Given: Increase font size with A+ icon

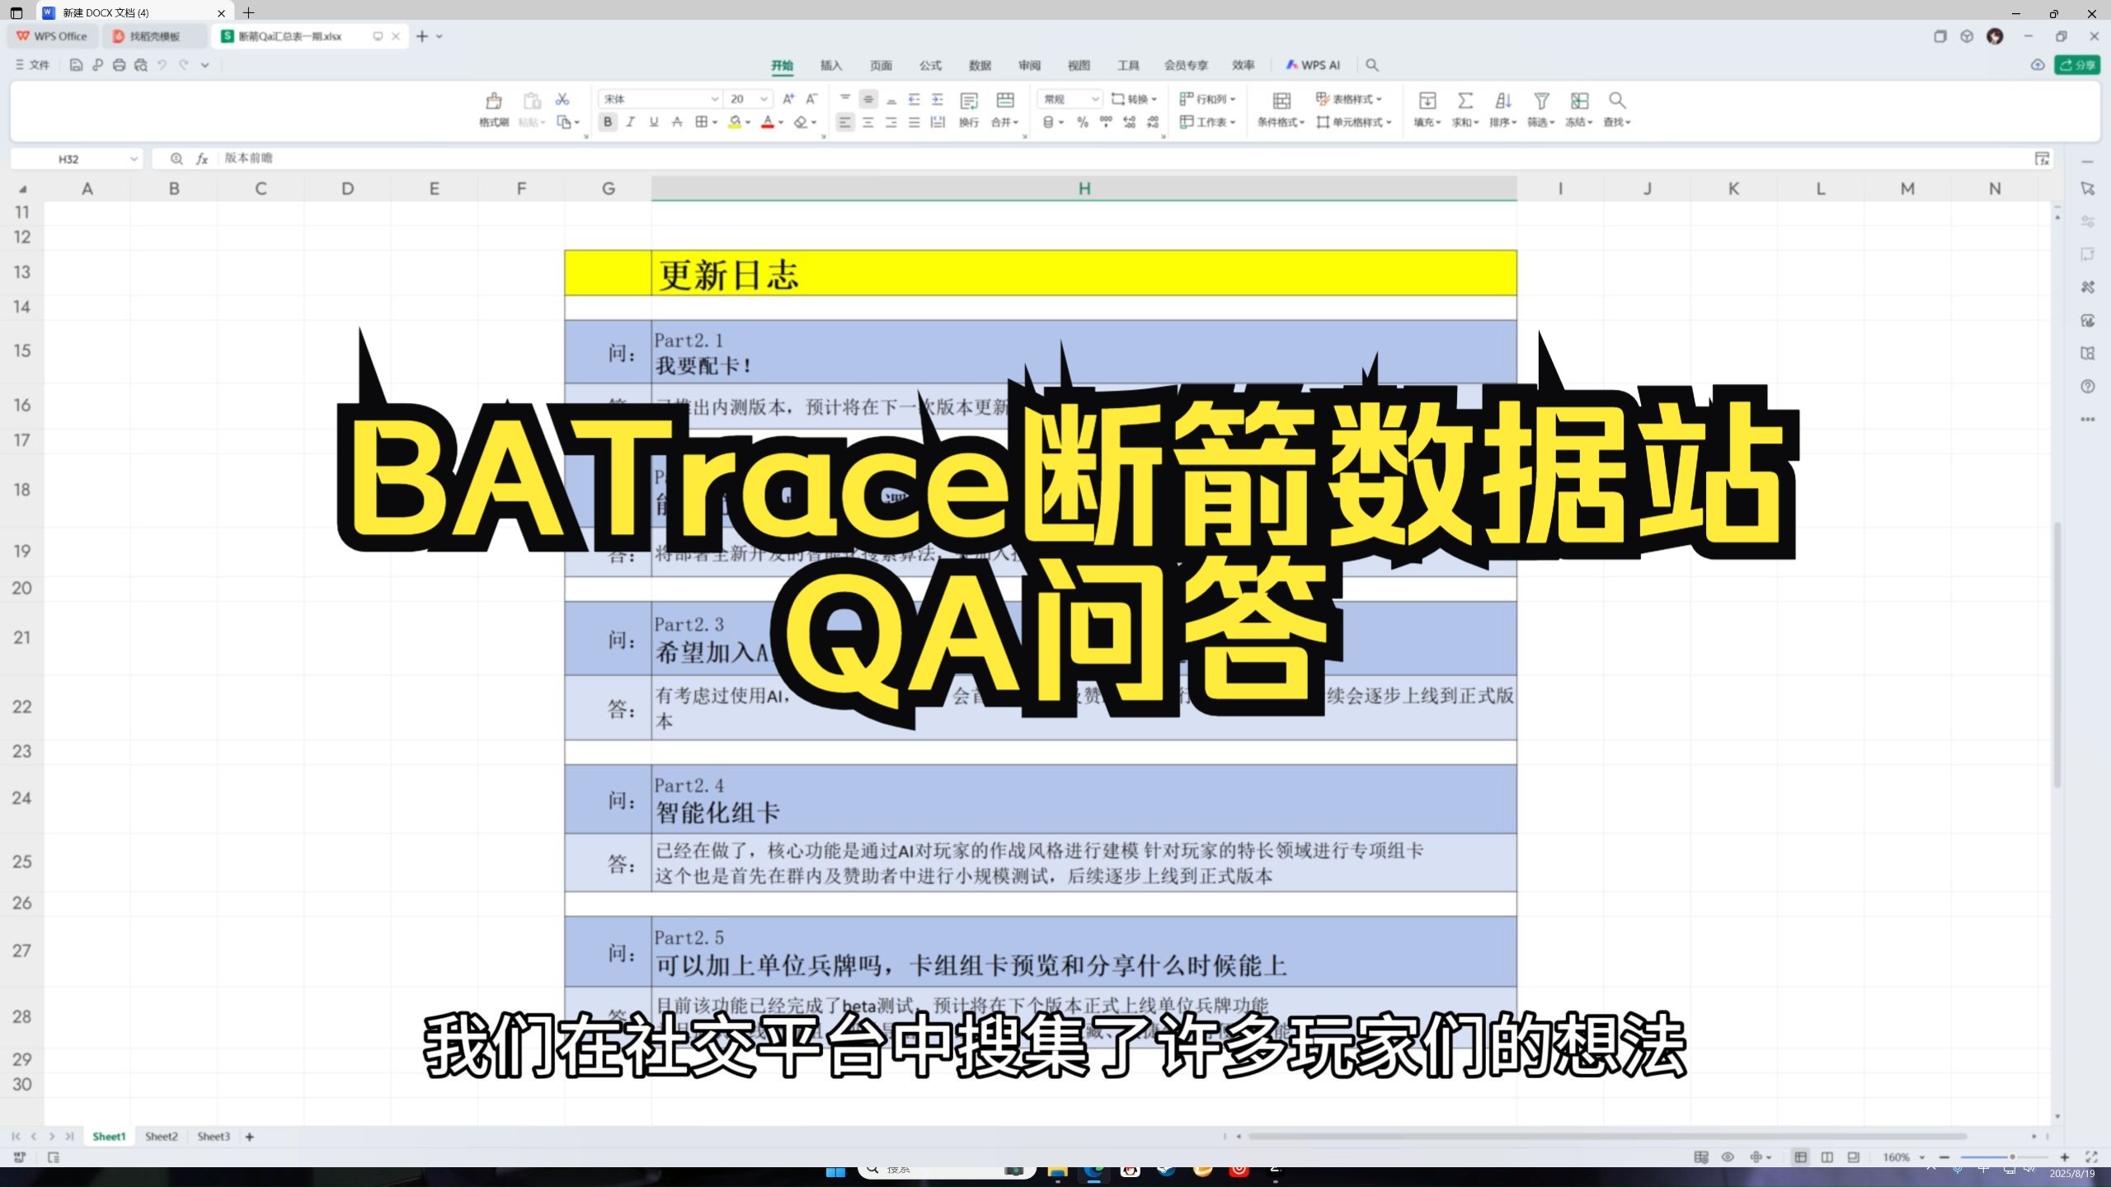Looking at the screenshot, I should (x=788, y=99).
